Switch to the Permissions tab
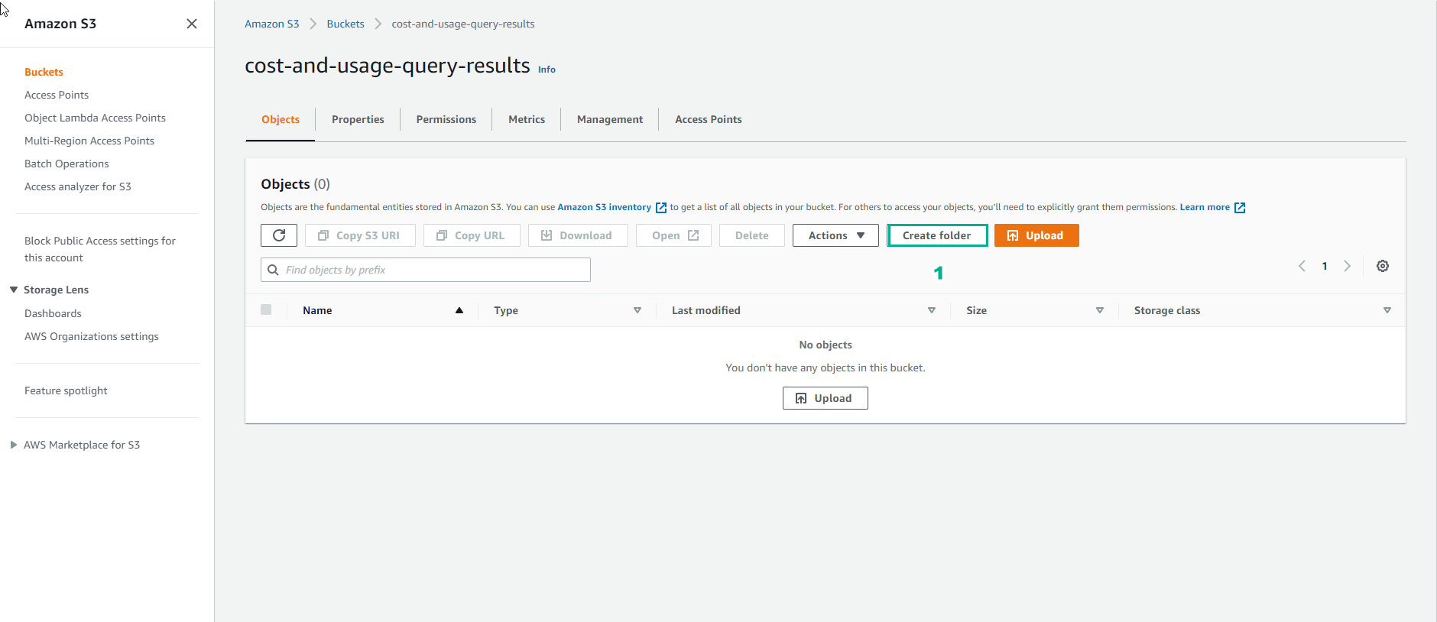Viewport: 1437px width, 622px height. [x=446, y=119]
